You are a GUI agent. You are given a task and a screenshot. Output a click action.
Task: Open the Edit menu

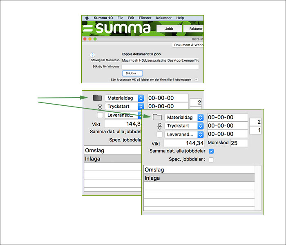[131, 18]
